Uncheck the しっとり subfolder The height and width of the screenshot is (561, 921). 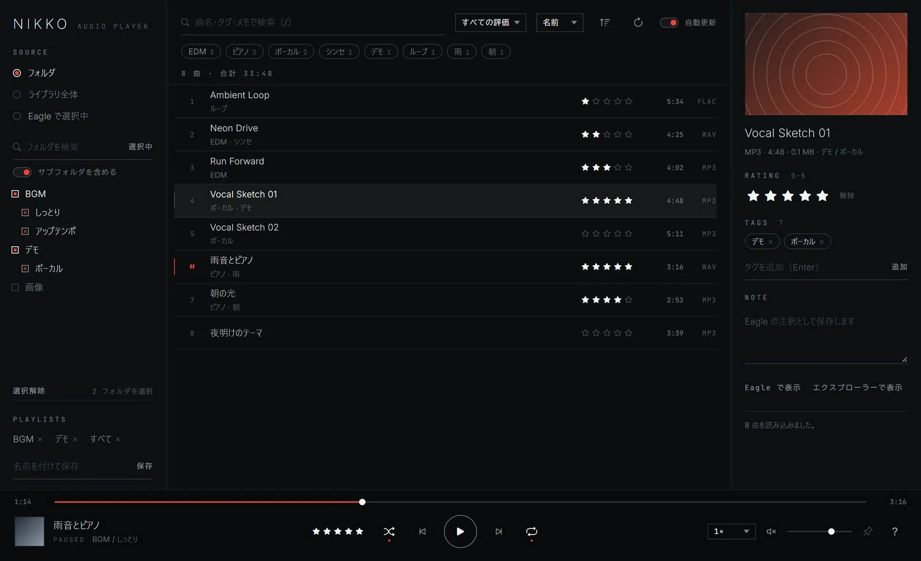point(25,212)
